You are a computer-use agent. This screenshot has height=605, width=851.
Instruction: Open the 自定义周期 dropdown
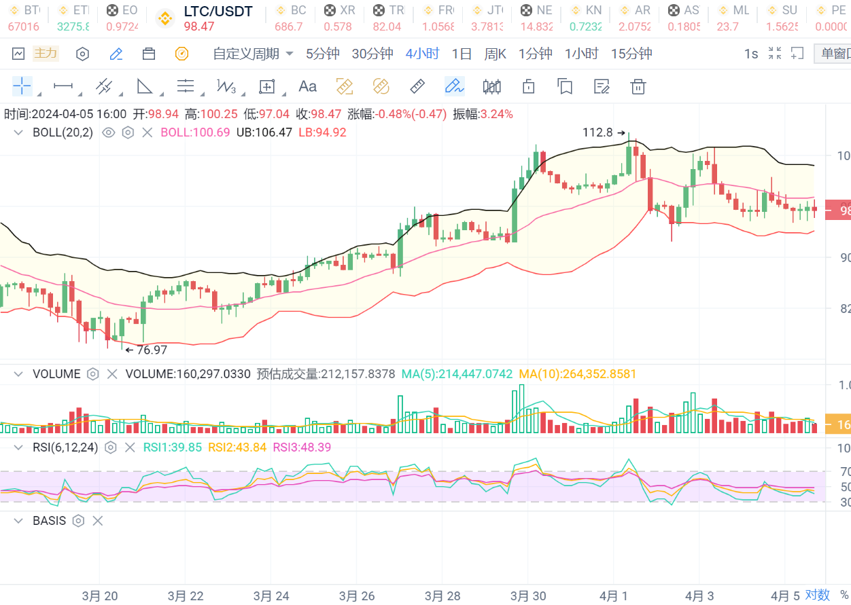click(253, 54)
